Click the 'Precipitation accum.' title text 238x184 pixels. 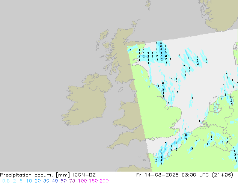[26, 175]
